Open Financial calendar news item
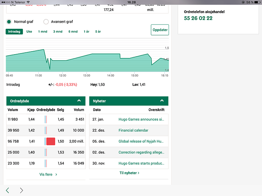 pos(133,130)
